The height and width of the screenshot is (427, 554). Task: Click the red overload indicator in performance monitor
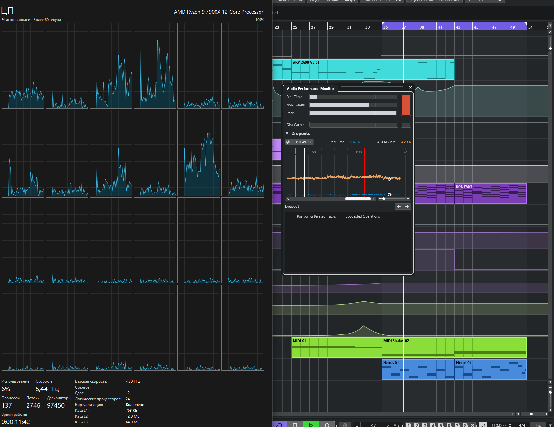click(406, 105)
